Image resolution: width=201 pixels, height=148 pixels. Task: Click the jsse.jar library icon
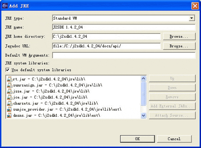pos(10,91)
